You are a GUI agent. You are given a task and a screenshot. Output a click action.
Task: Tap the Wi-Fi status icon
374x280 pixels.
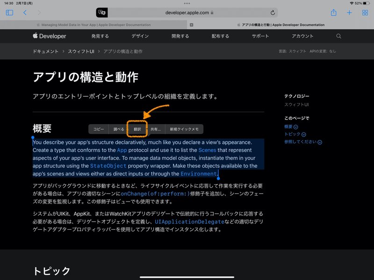pos(352,3)
